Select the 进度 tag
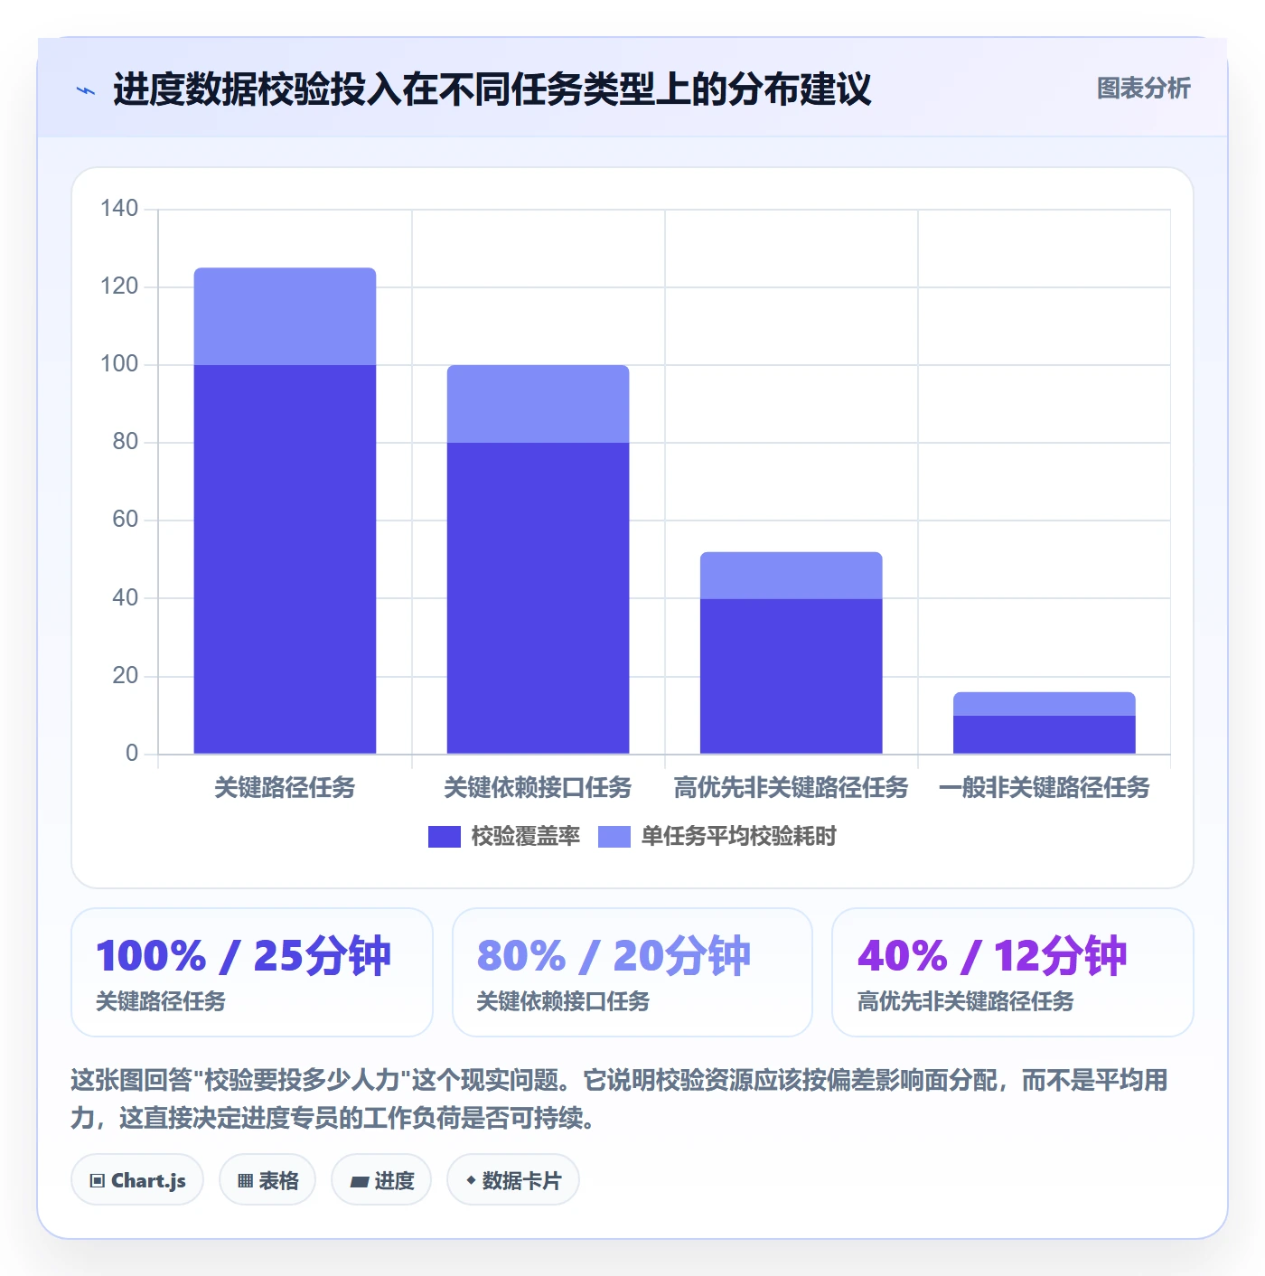1265x1276 pixels. [x=381, y=1180]
